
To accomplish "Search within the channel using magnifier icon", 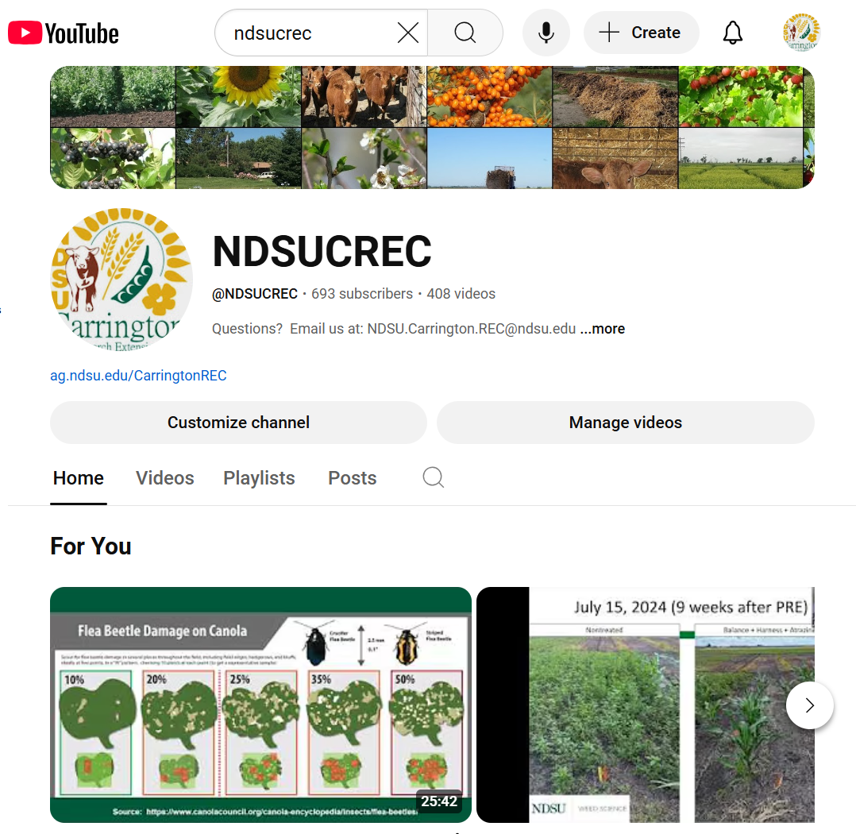I will 433,477.
